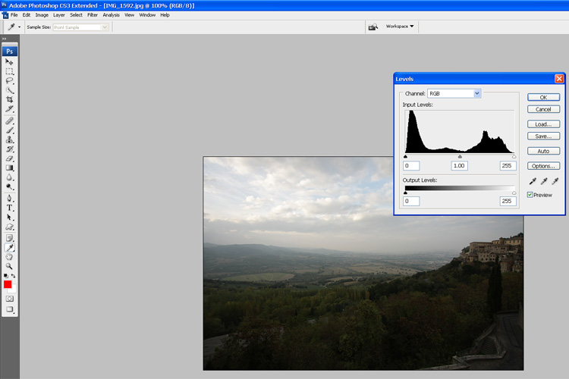Select the Hand tool
The width and height of the screenshot is (569, 379).
(10, 256)
